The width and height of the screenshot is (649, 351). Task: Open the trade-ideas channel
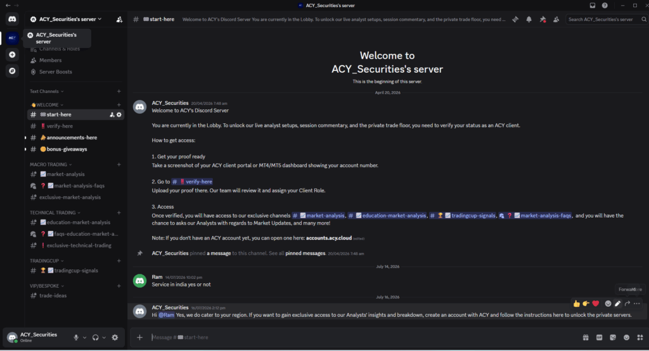(75, 296)
